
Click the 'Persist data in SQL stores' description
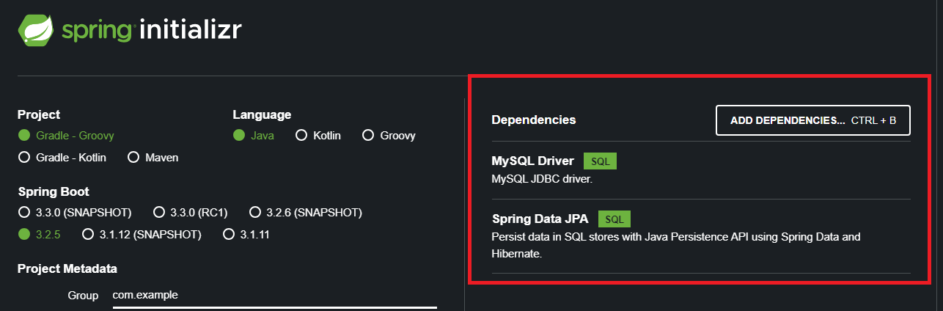tap(676, 245)
